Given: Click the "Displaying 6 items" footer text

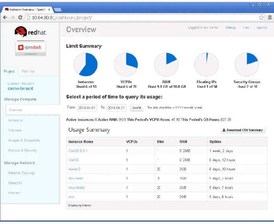Looking at the screenshot, I should pyautogui.click(x=80, y=205).
